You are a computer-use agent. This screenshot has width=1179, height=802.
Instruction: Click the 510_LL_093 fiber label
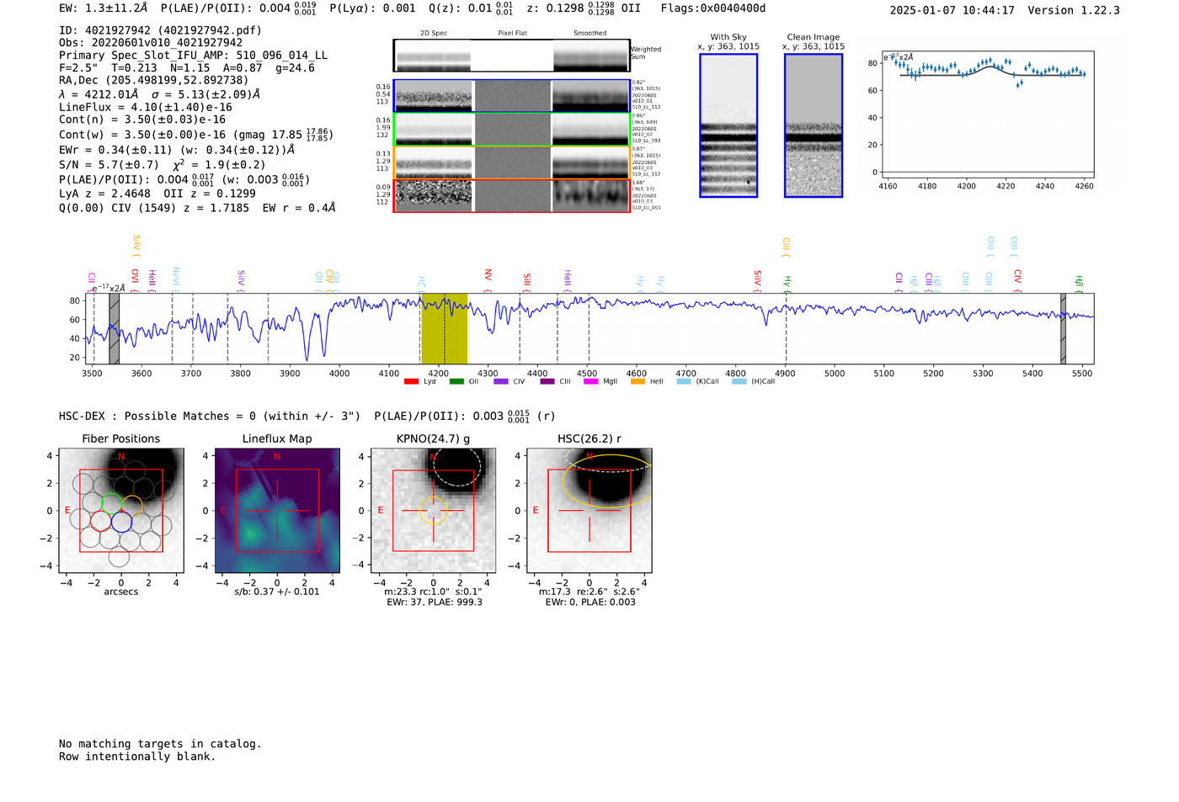tap(647, 141)
